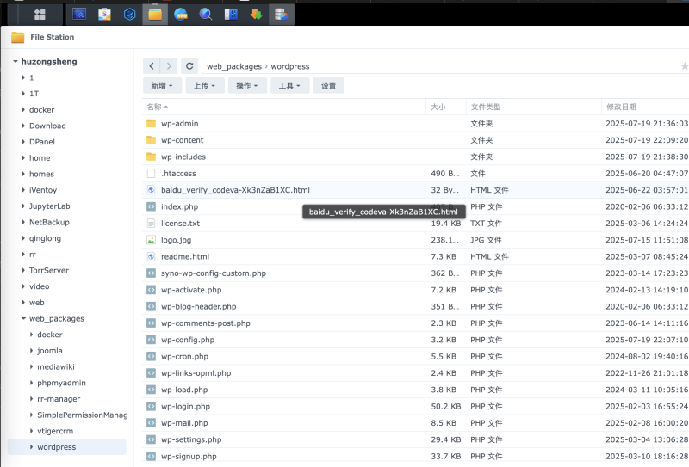The width and height of the screenshot is (689, 467).
Task: Click the path field showing web_packages › wordpress
Action: (x=431, y=66)
